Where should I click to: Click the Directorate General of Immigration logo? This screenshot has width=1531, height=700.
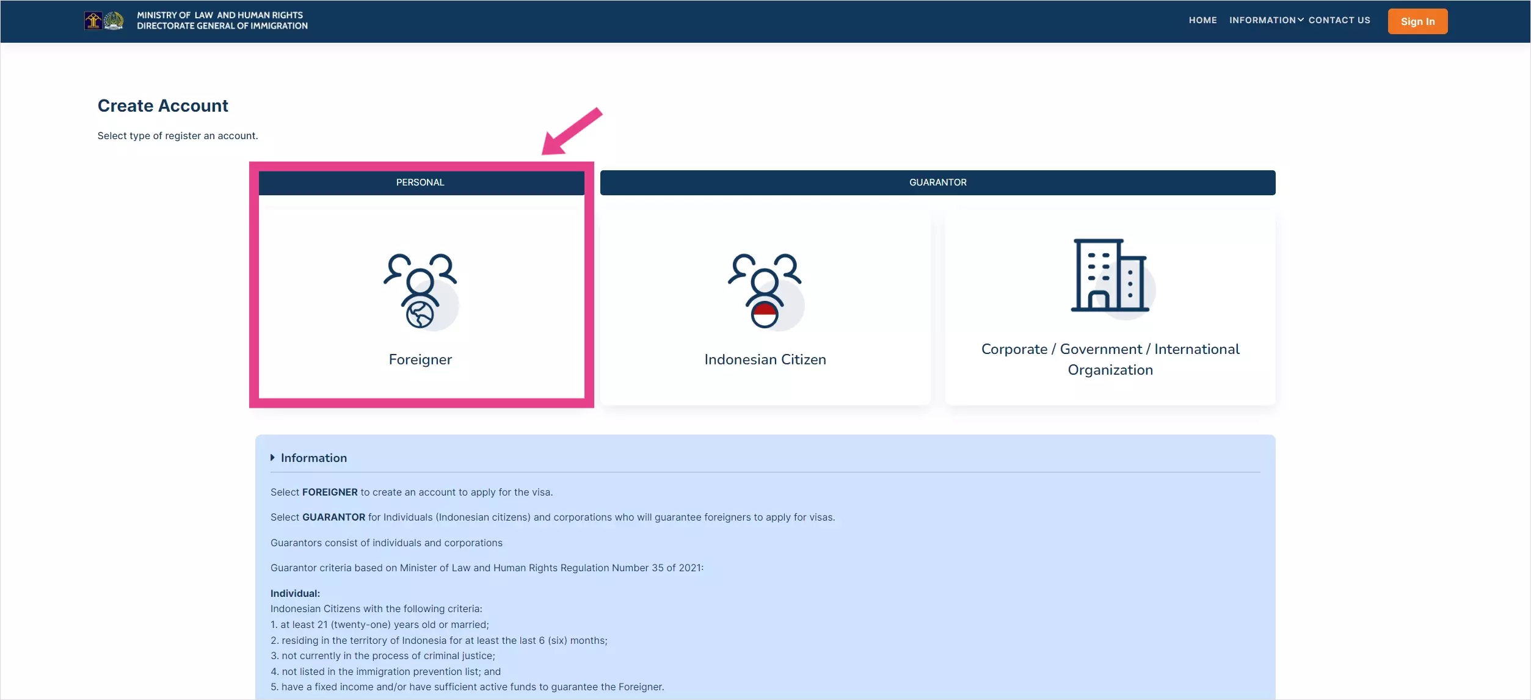pyautogui.click(x=114, y=21)
